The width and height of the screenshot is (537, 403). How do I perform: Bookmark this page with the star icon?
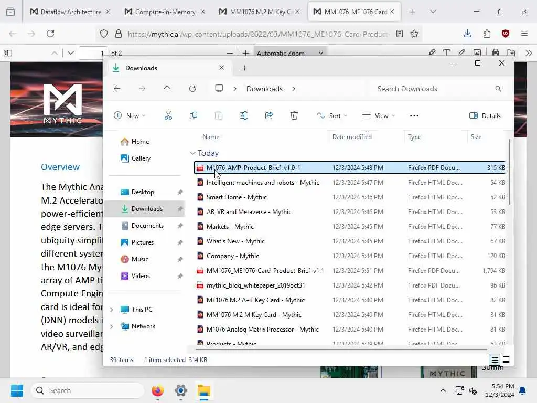click(414, 34)
